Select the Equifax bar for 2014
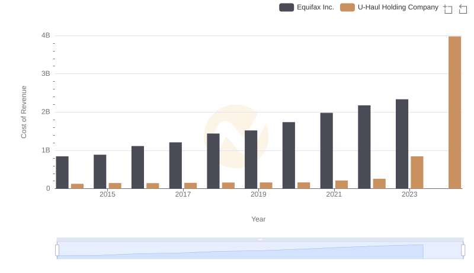The width and height of the screenshot is (474, 273). [x=62, y=172]
